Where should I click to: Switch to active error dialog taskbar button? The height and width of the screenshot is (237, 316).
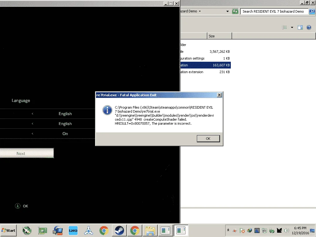pos(181,231)
